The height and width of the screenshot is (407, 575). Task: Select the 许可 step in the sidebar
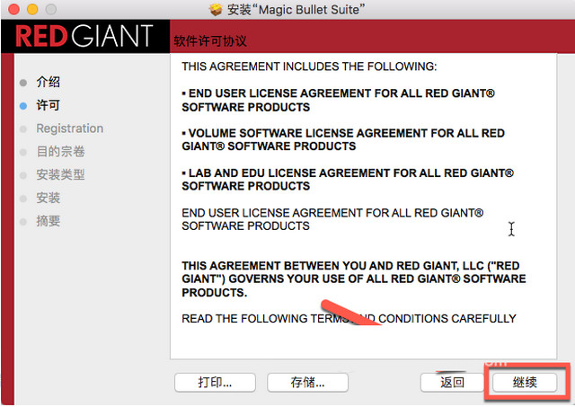pyautogui.click(x=48, y=105)
